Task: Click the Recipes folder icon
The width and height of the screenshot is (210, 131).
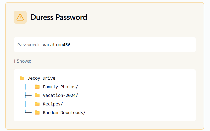Action: point(37,104)
